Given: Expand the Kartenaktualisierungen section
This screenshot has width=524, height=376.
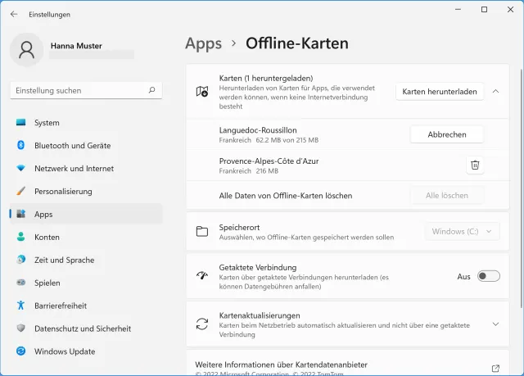Looking at the screenshot, I should point(495,324).
